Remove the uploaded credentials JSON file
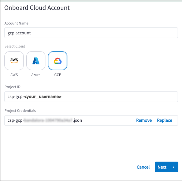The image size is (182, 181). tap(144, 120)
